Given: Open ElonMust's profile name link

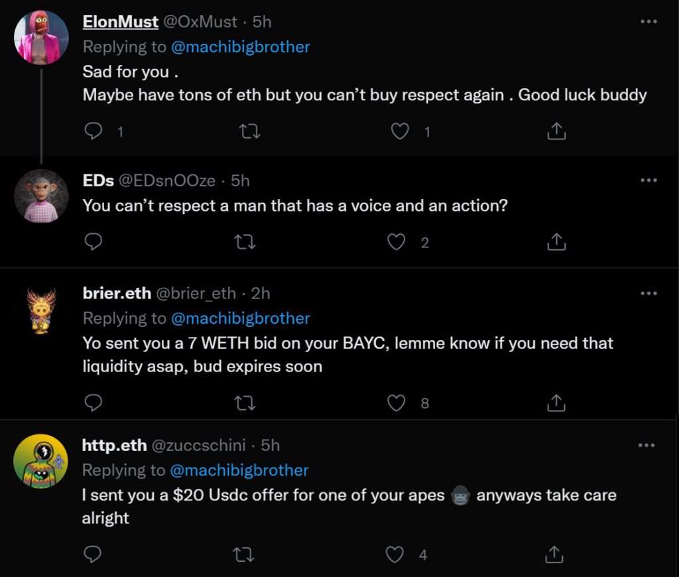Looking at the screenshot, I should pyautogui.click(x=120, y=22).
